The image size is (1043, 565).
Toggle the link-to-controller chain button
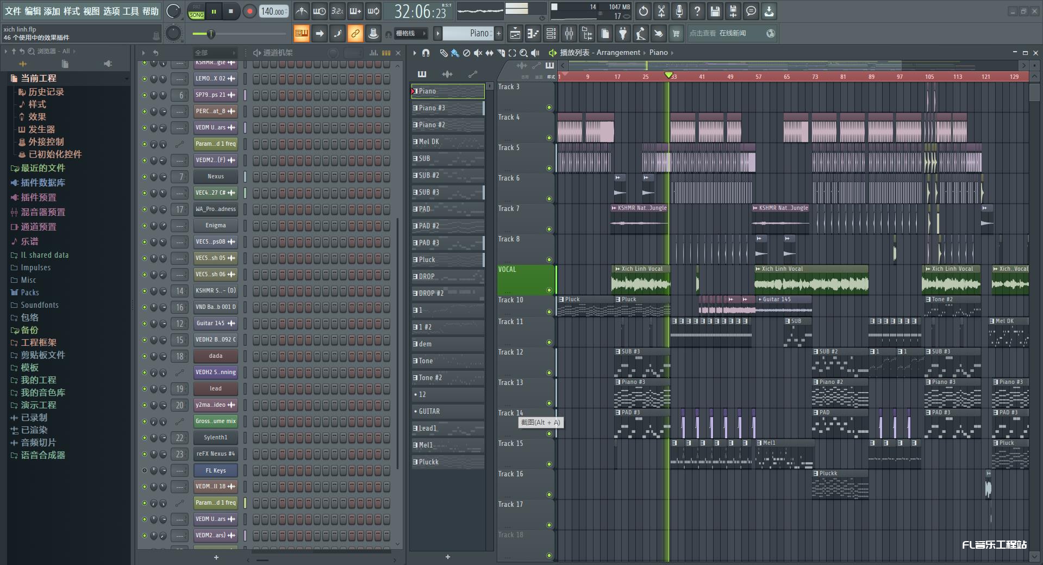tap(355, 33)
